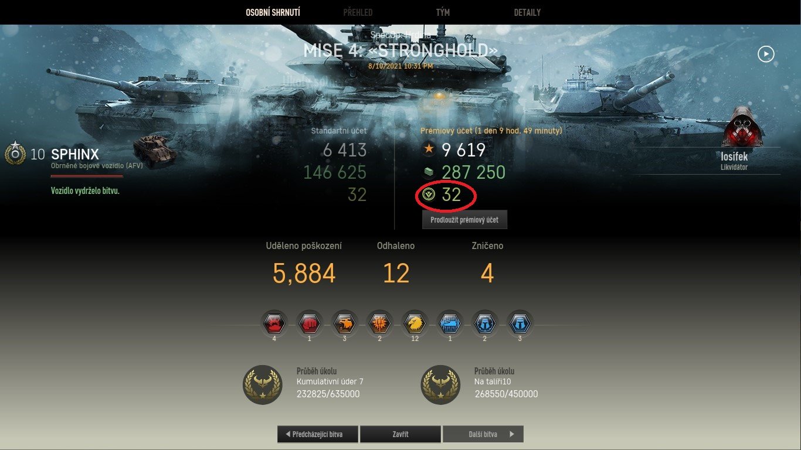The height and width of the screenshot is (450, 801).
Task: Click the Kumulativní úder 7 laurel emblem
Action: click(x=262, y=384)
